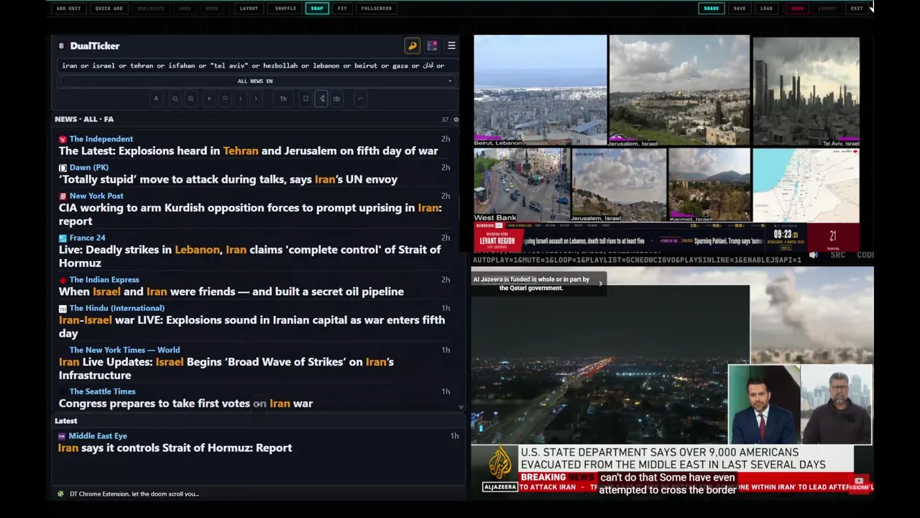The width and height of the screenshot is (920, 518).
Task: Click the FULLSCREEN menu item
Action: click(x=377, y=9)
